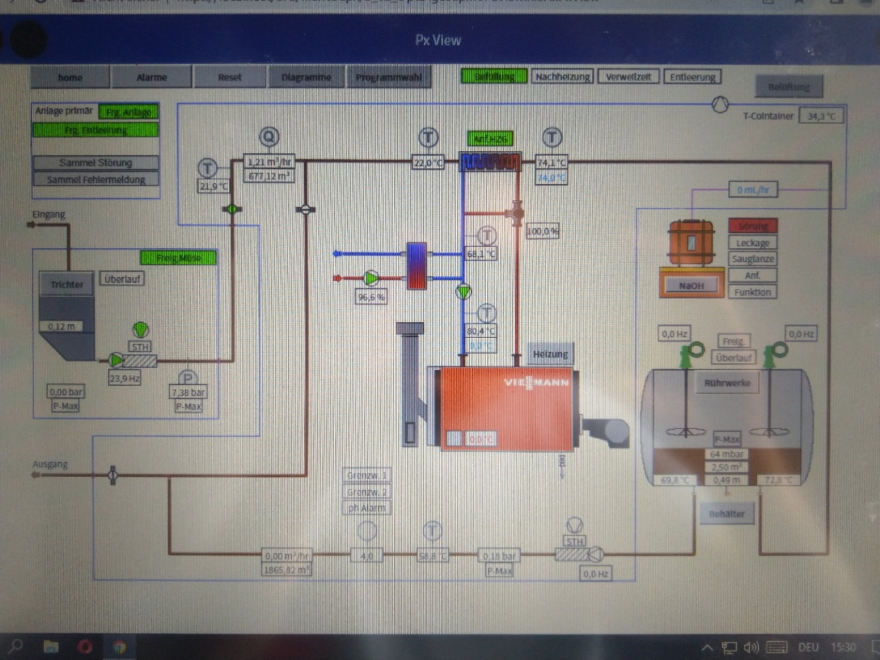Click the heat exchanger icon
880x660 pixels.
(x=417, y=265)
